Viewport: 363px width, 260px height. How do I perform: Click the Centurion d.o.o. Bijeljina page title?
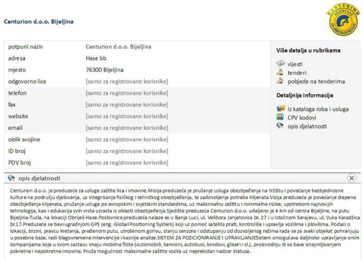(x=39, y=22)
